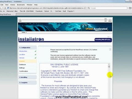This screenshot has height=99, width=132.
Task: Open the Help icon in cPanel header
Action: point(106,20)
